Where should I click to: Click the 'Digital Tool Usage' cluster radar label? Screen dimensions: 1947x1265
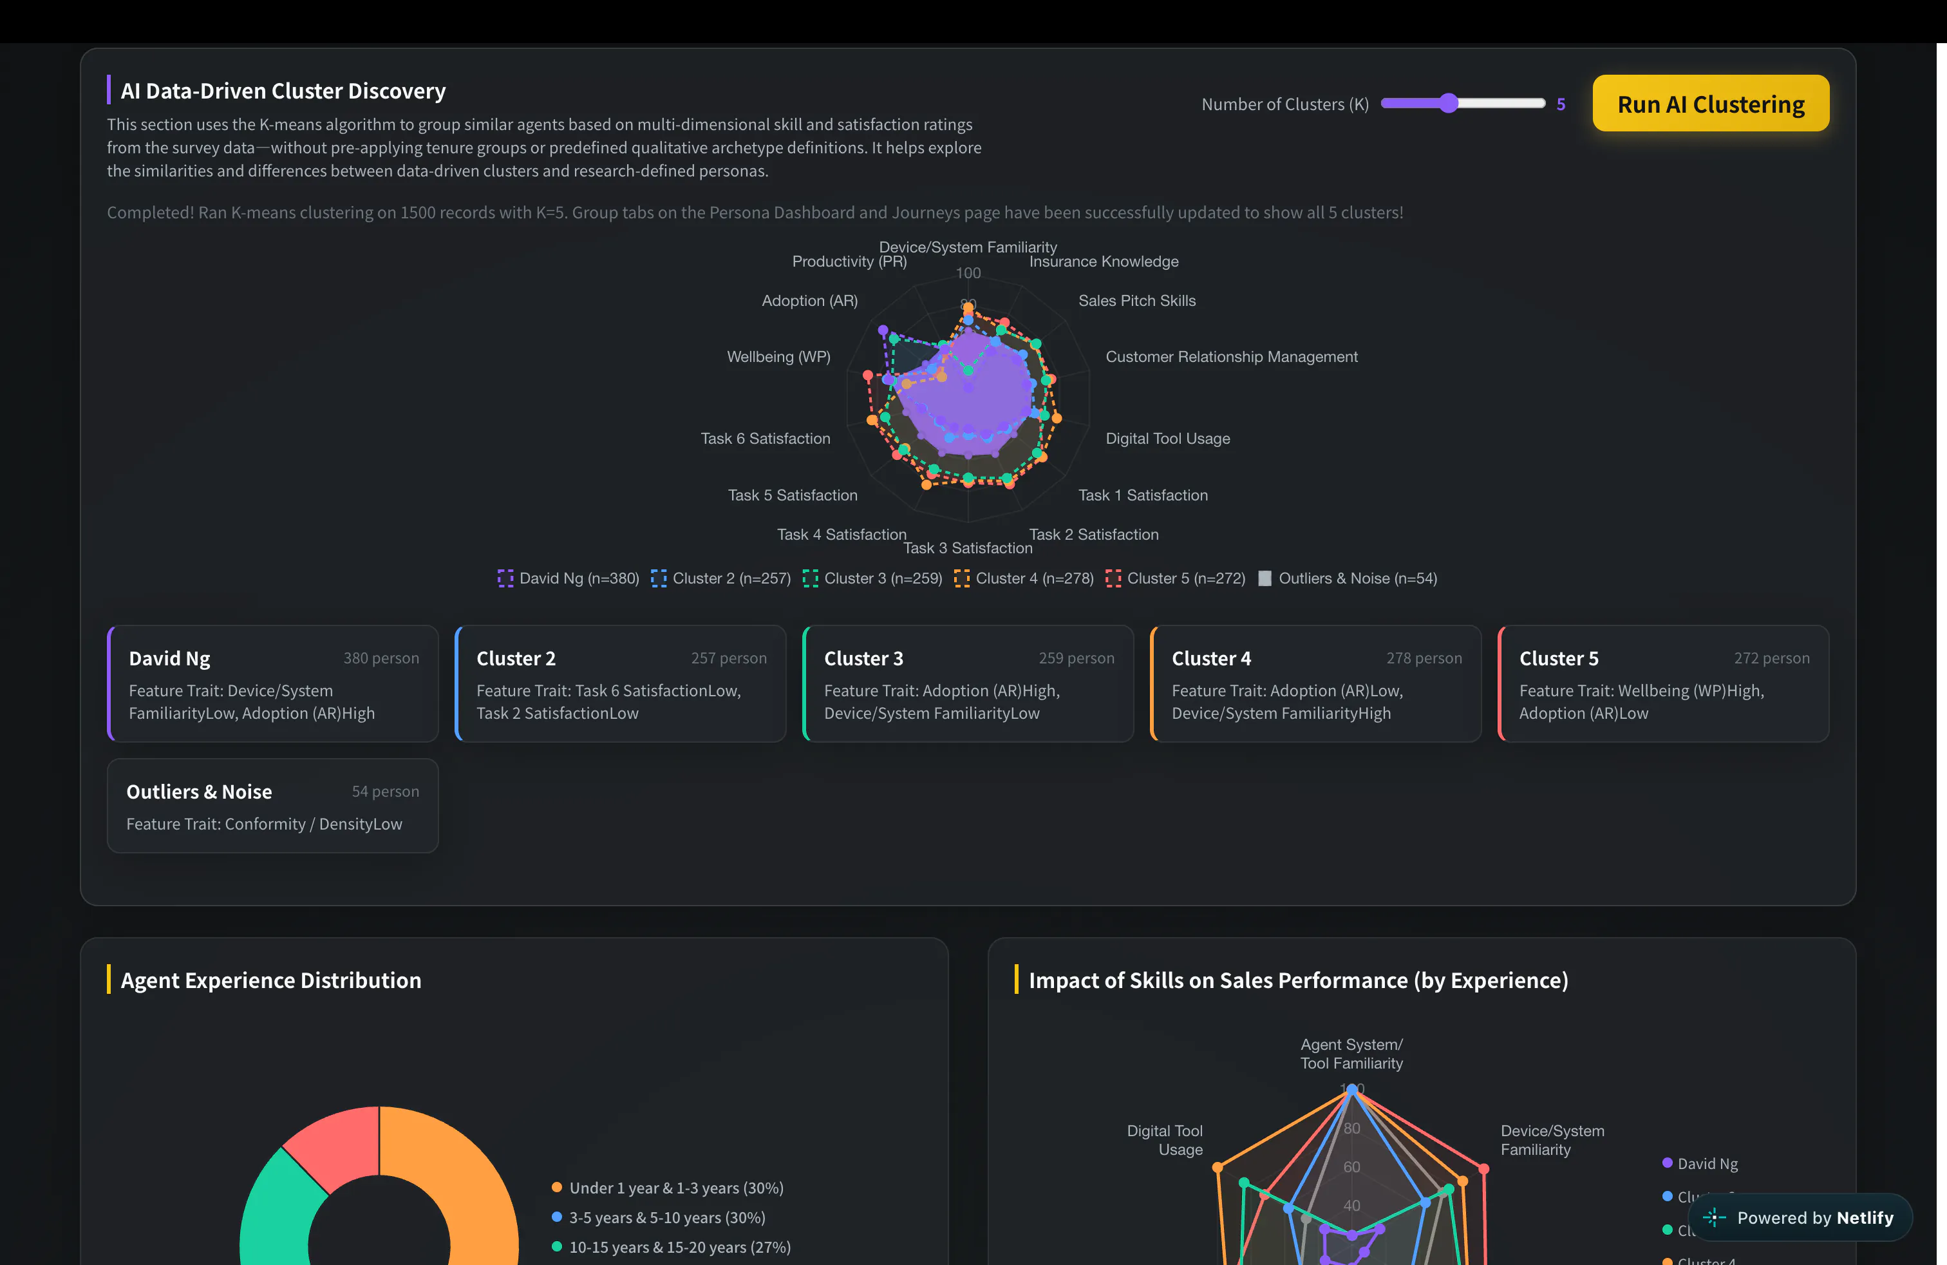(x=1167, y=439)
